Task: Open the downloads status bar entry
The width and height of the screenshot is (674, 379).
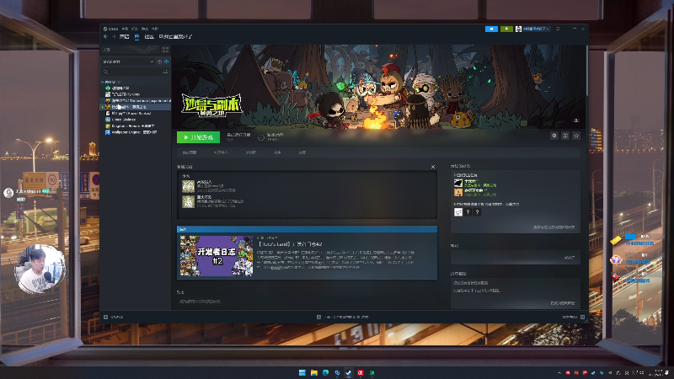Action: pyautogui.click(x=343, y=318)
